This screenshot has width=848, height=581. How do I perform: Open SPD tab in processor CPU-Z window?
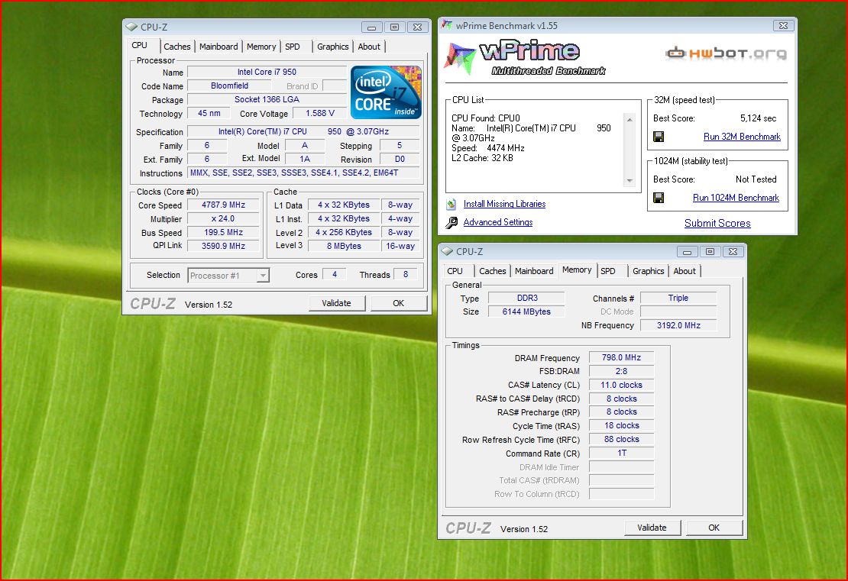[x=293, y=47]
